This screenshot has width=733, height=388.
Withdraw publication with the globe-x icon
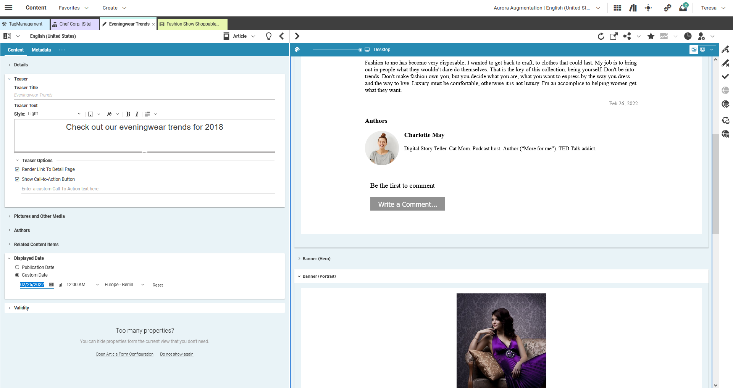pos(726,134)
